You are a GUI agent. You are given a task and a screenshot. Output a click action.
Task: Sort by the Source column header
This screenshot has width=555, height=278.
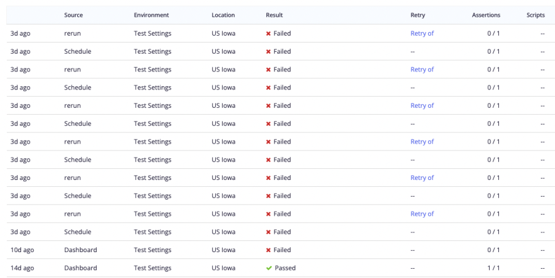73,15
